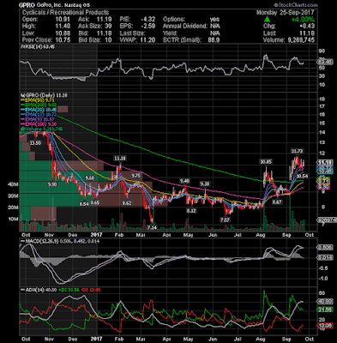This screenshot has width=337, height=343.
Task: Click the 0.506 MACD value tag on right axis
Action: tap(325, 247)
